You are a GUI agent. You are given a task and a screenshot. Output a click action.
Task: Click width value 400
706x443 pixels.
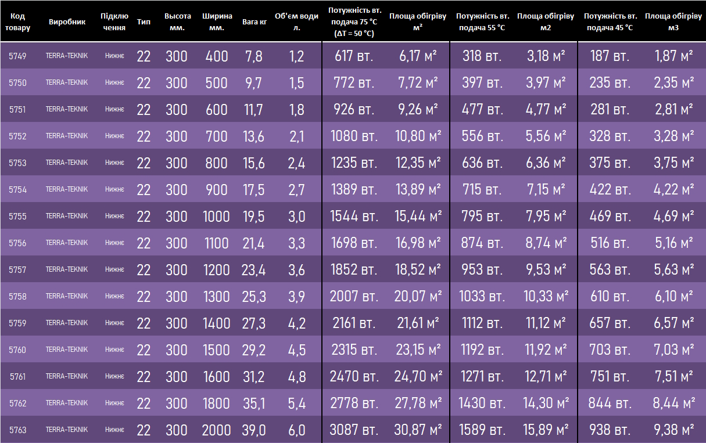click(217, 56)
